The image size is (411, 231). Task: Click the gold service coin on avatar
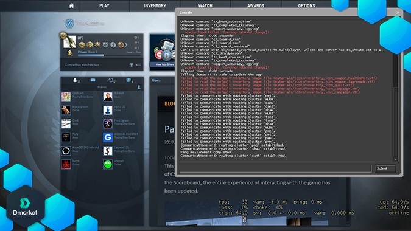(63, 36)
